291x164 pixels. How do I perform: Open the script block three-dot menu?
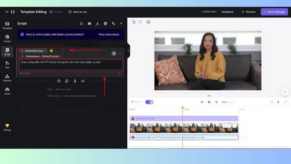pos(120,54)
